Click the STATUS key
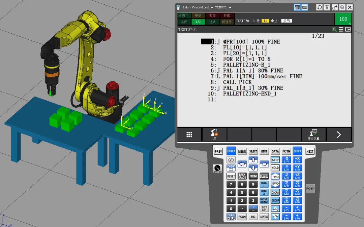Screen dimensions: 364x227 (264, 217)
